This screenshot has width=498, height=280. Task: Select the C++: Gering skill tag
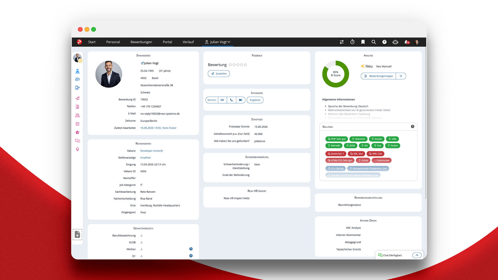click(335, 169)
